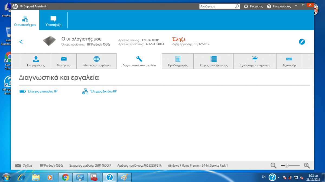Click the network tray icon
The height and width of the screenshot is (182, 325).
click(x=296, y=177)
